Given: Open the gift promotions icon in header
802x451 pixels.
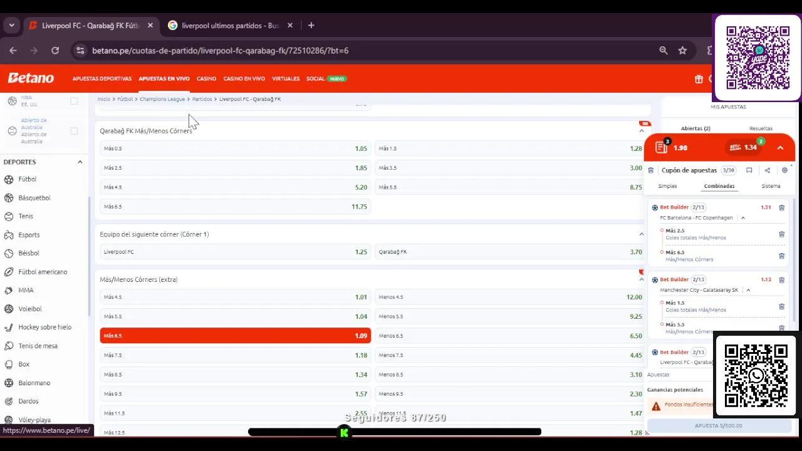Looking at the screenshot, I should click(x=699, y=79).
